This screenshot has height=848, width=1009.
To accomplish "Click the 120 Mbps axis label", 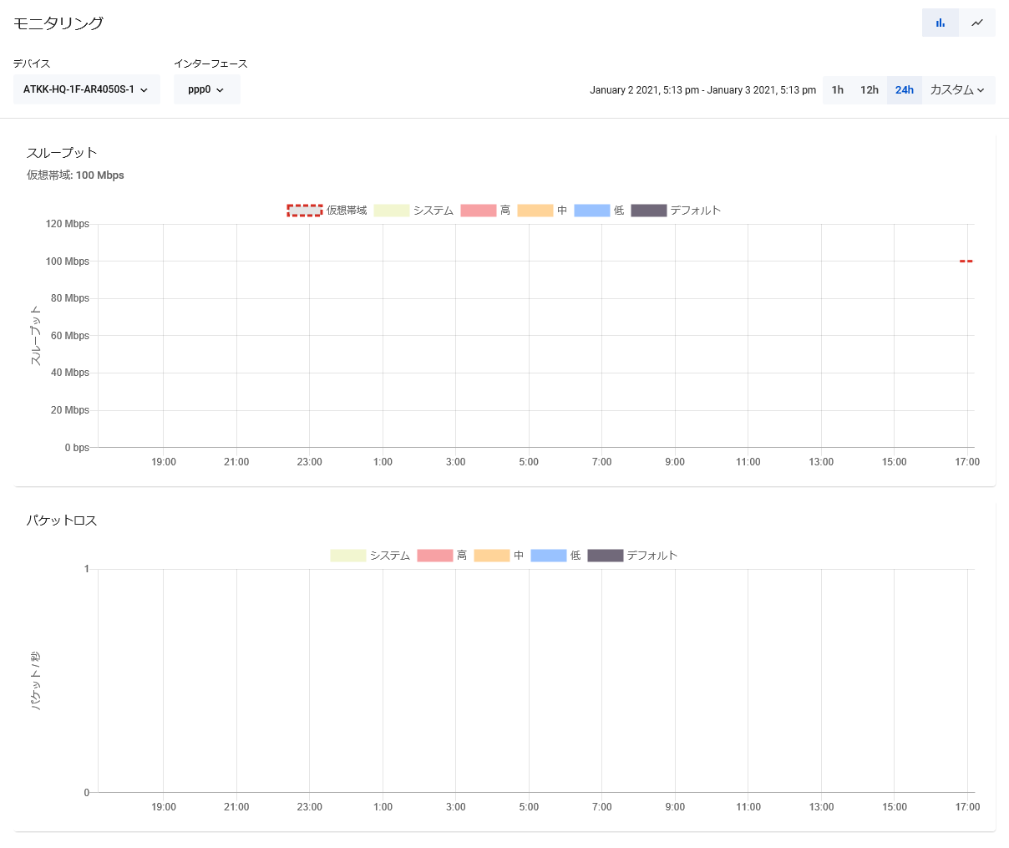I will pos(68,224).
